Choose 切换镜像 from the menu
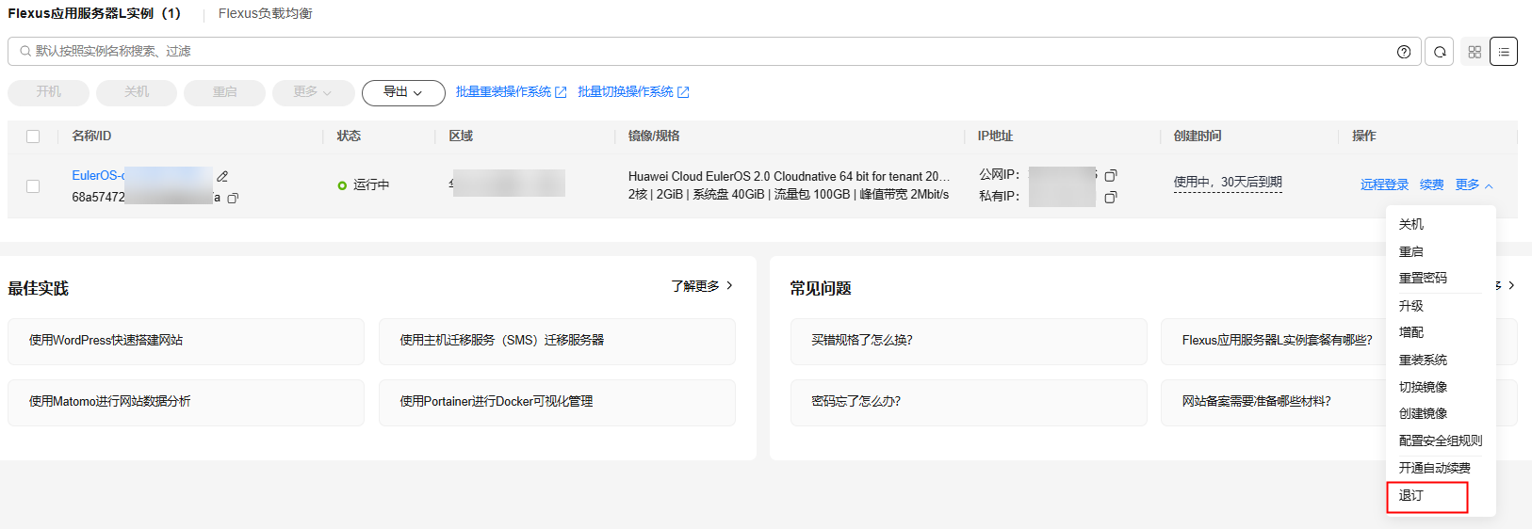 point(1423,387)
